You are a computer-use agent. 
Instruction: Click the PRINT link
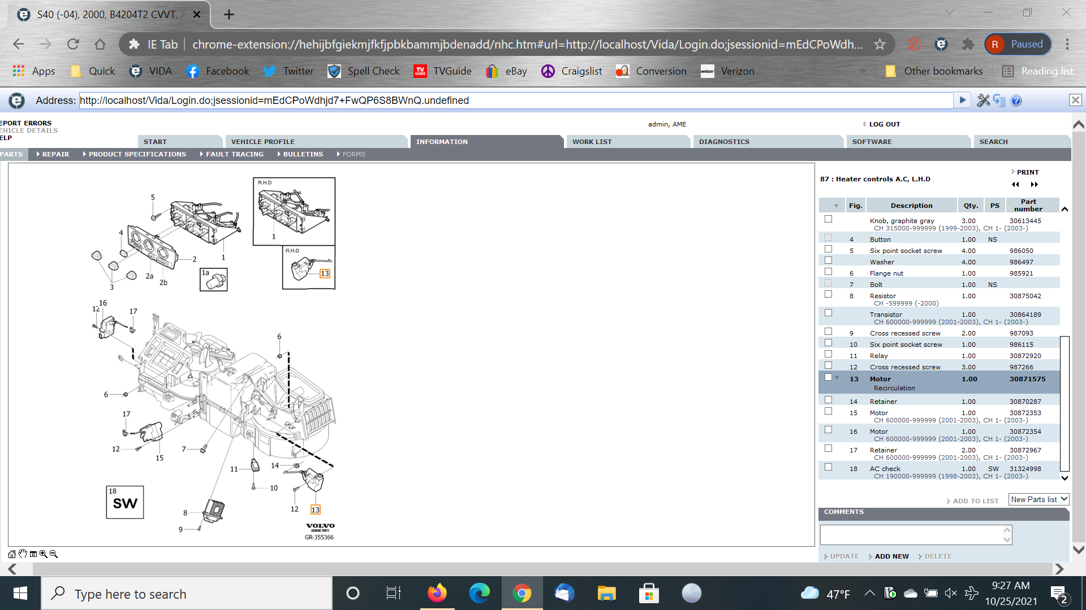pyautogui.click(x=1027, y=172)
